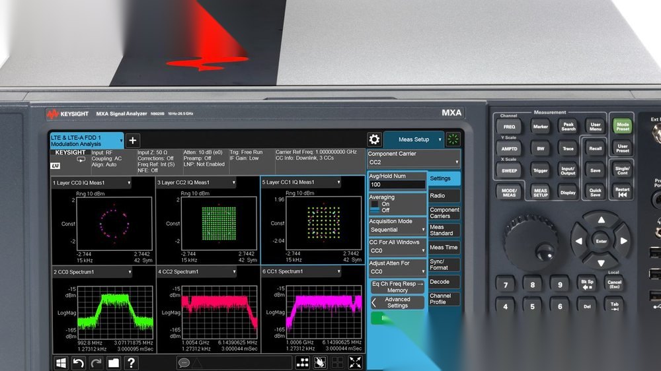
Task: Open window 2 CC0 Spectrum1 dropdown
Action: click(91, 272)
